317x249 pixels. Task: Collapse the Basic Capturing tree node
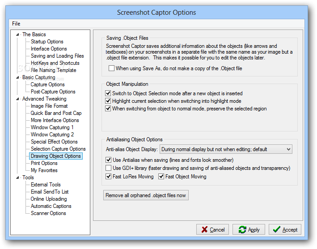(x=17, y=78)
